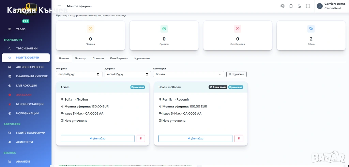Open the От дата calendar picker
The height and width of the screenshot is (167, 349).
pos(98,74)
